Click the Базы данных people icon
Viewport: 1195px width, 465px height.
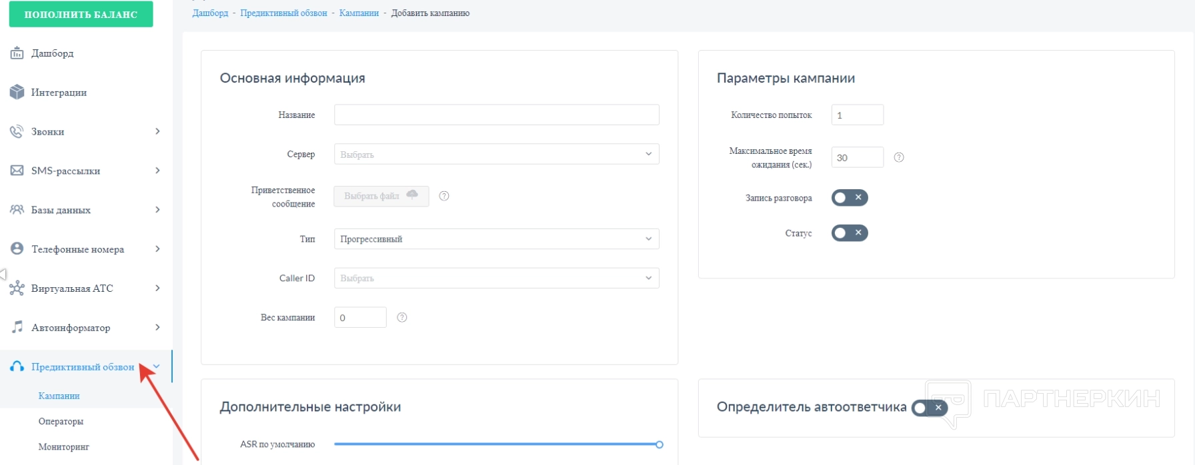(x=17, y=210)
